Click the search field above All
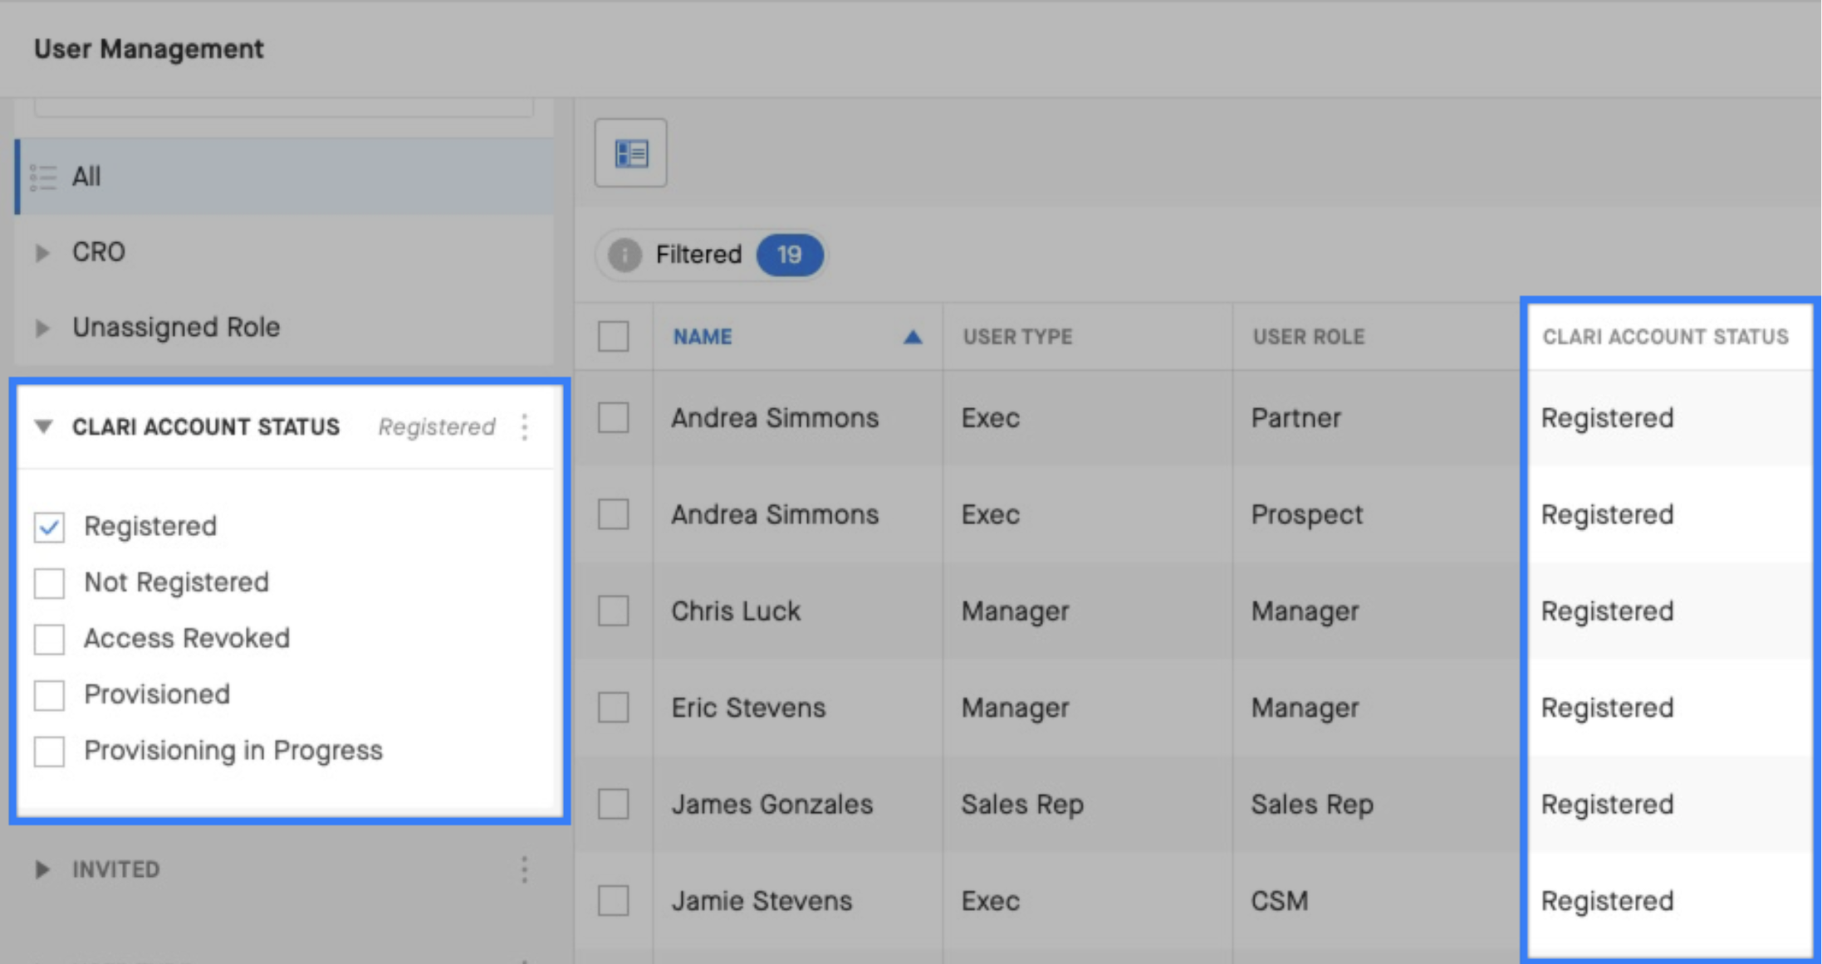The height and width of the screenshot is (964, 1822). tap(284, 107)
